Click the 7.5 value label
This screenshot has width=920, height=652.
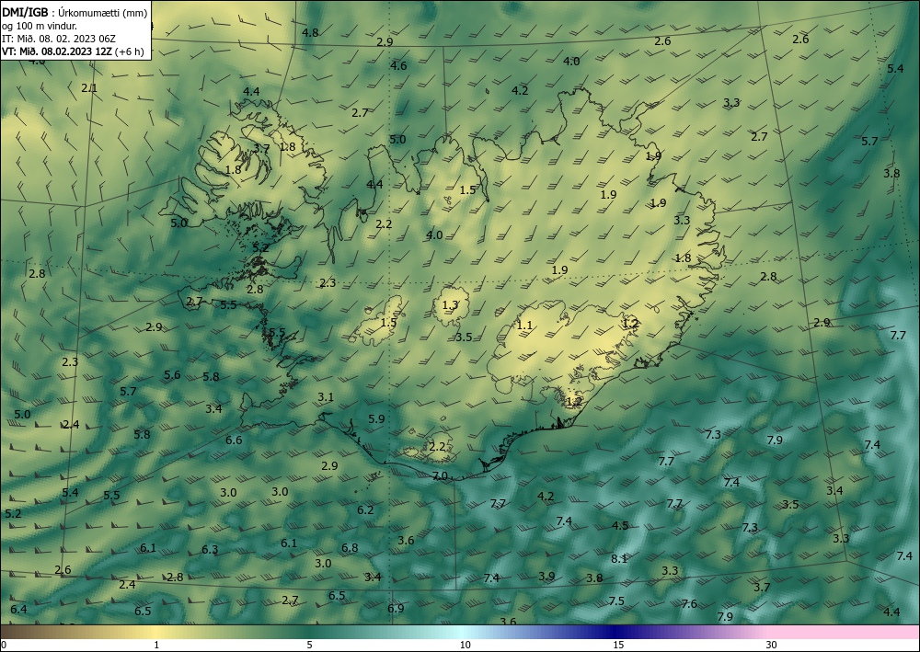pyautogui.click(x=616, y=601)
